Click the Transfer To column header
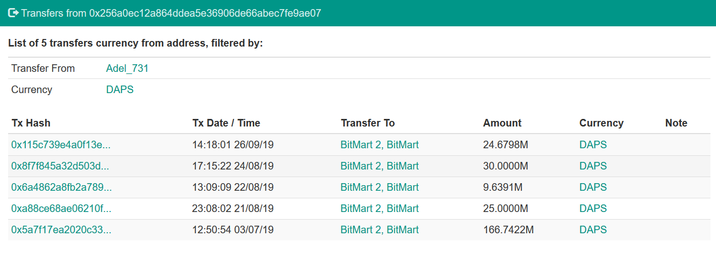This screenshot has height=254, width=716. click(368, 123)
